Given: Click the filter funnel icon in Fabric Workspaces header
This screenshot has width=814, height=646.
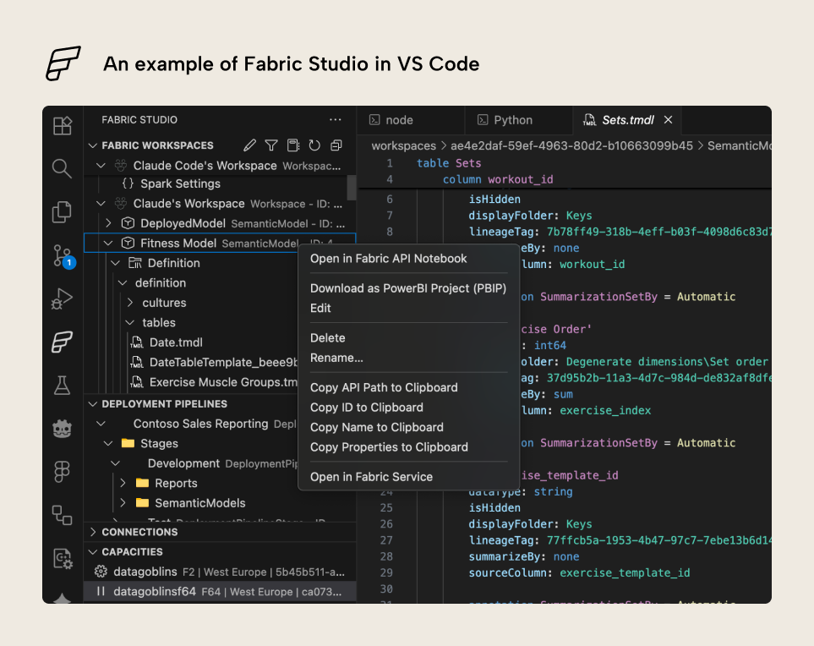Looking at the screenshot, I should coord(271,145).
